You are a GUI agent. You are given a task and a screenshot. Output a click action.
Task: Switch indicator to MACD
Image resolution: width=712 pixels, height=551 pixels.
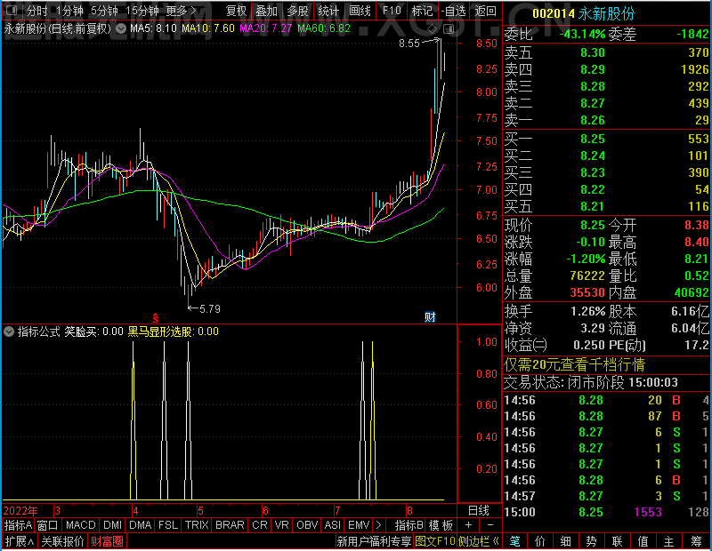click(80, 525)
